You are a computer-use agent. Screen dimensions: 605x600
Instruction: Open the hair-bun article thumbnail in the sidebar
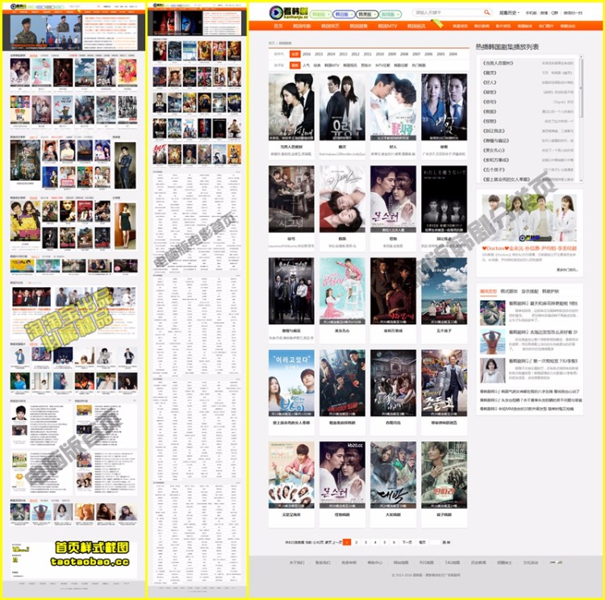coord(492,313)
